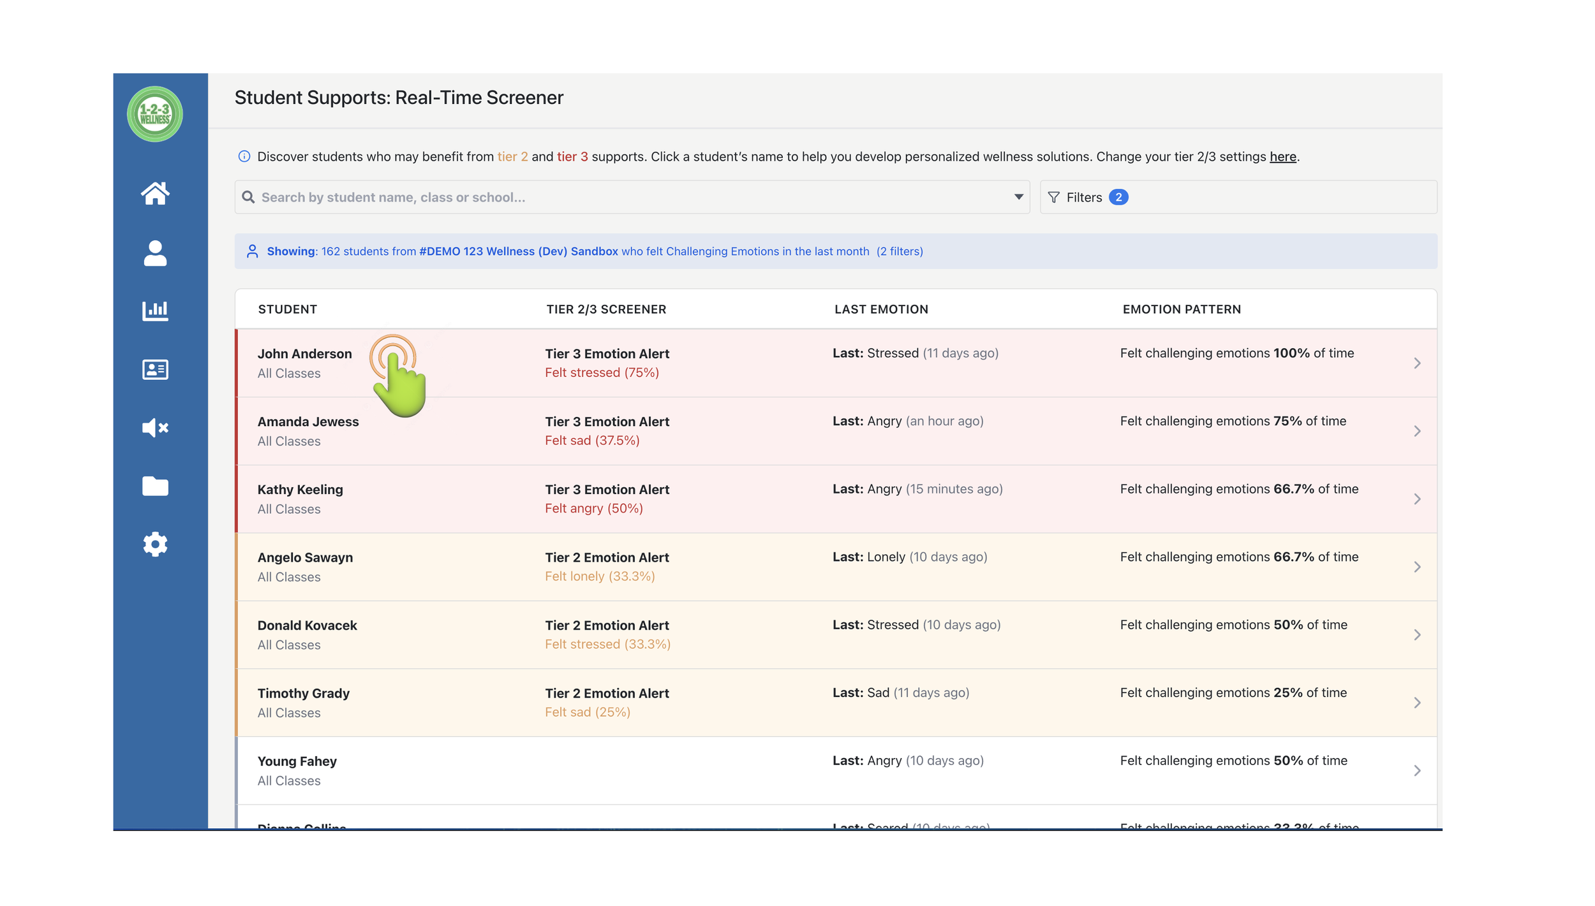Viewport: 1595px width, 906px height.
Task: Click the 'here' settings link
Action: pyautogui.click(x=1282, y=156)
